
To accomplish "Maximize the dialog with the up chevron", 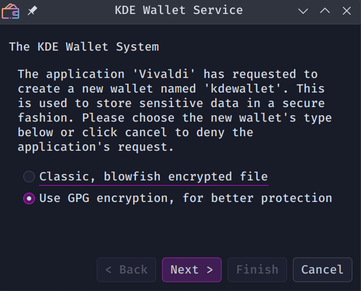I will (x=325, y=10).
